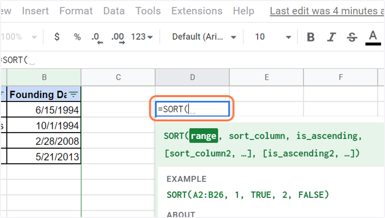Format as percent icon

(77, 37)
